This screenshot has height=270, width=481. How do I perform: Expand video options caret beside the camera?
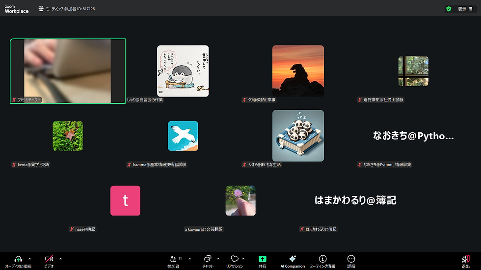pyautogui.click(x=60, y=259)
